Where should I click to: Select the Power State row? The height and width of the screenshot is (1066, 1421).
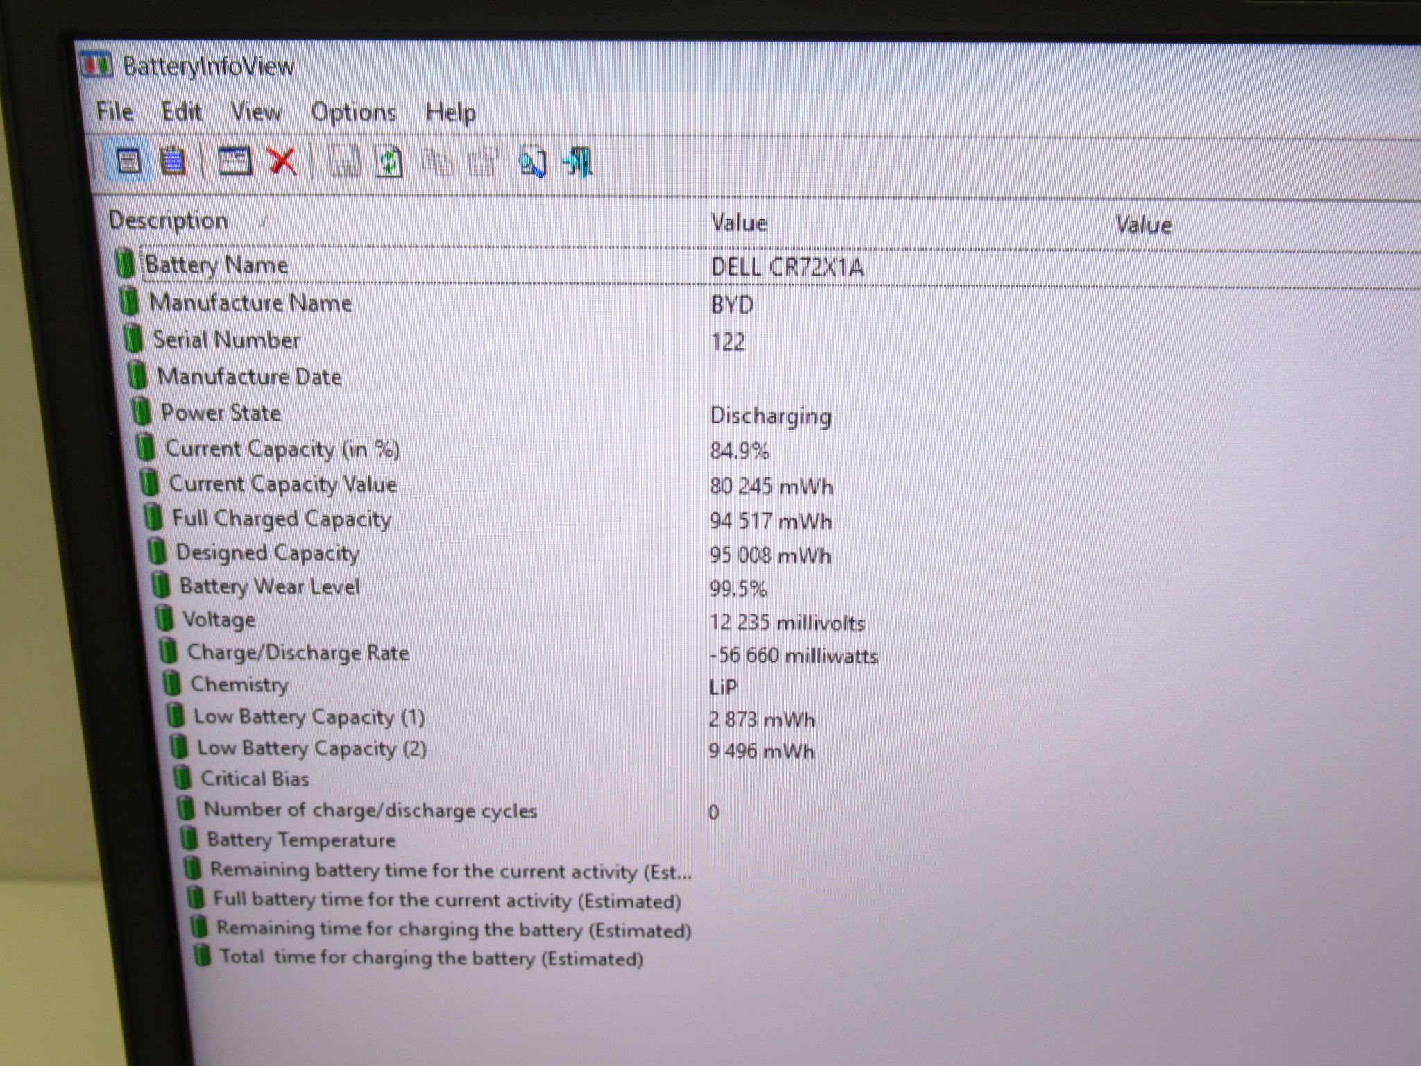[775, 414]
